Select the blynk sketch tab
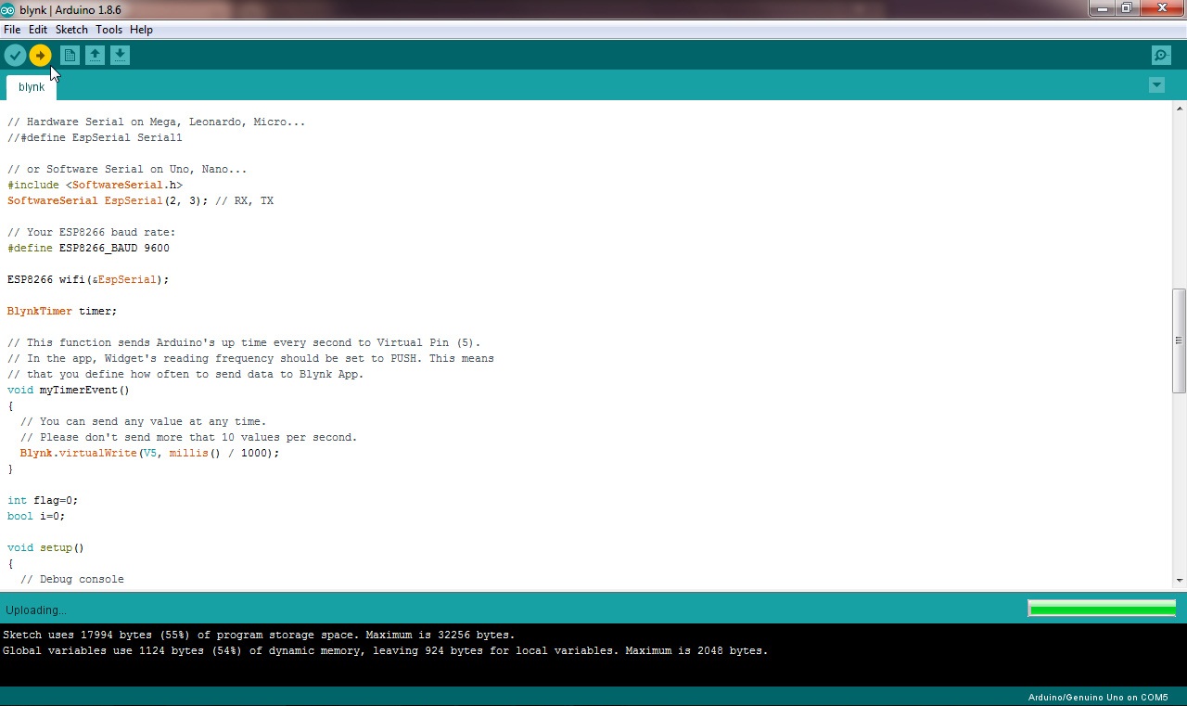This screenshot has height=706, width=1187. [32, 87]
